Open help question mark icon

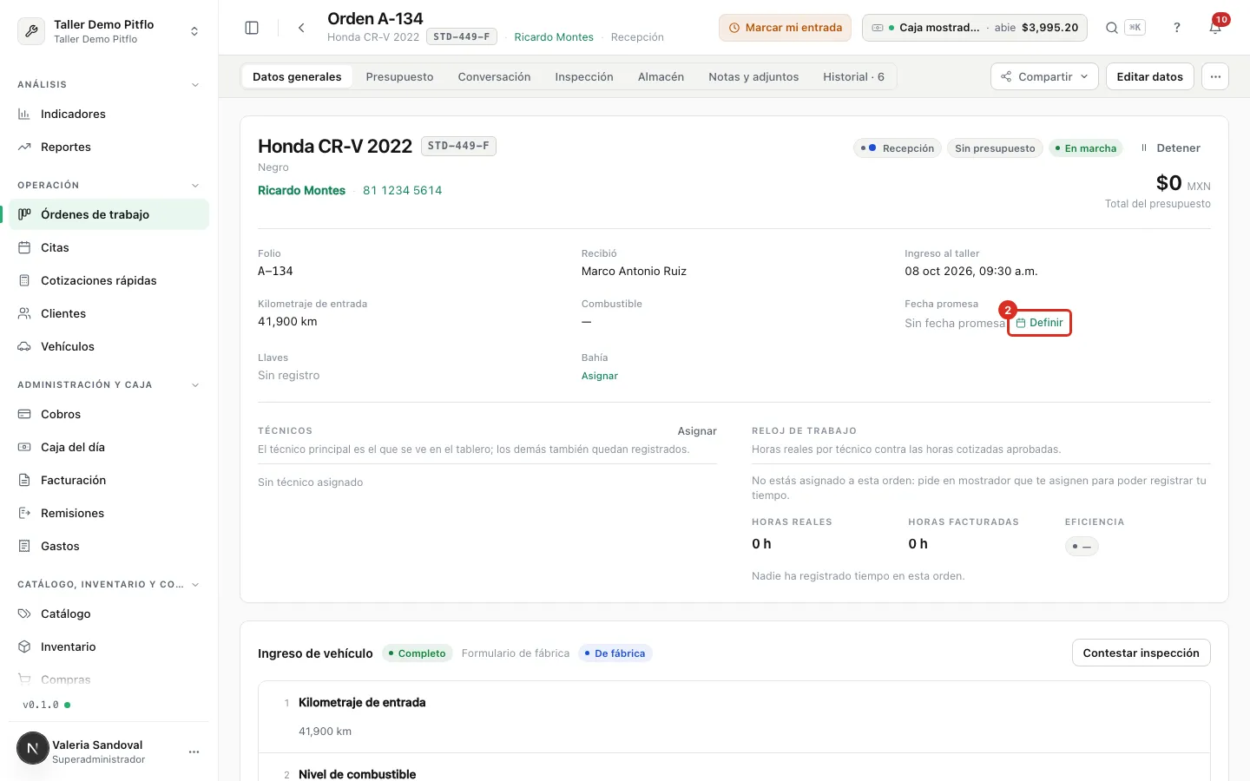coord(1177,28)
